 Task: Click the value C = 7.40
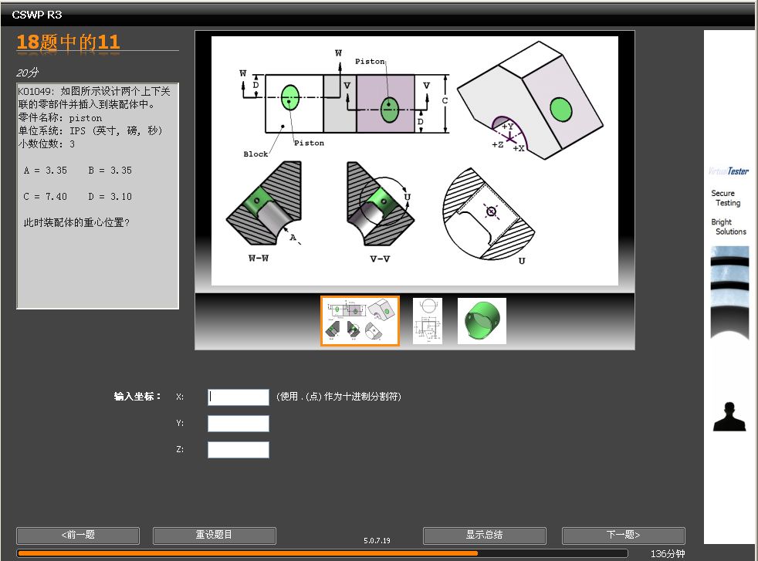[46, 197]
